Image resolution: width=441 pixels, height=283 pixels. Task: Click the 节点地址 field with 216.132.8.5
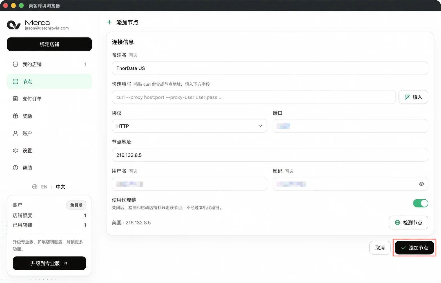[x=270, y=155]
